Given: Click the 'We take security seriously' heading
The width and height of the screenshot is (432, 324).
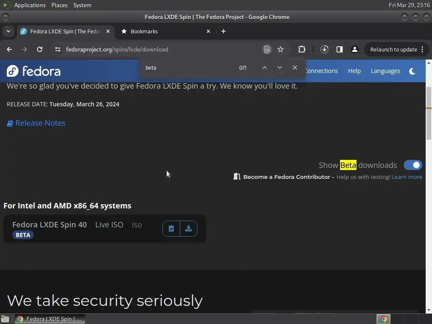Looking at the screenshot, I should pos(105,300).
